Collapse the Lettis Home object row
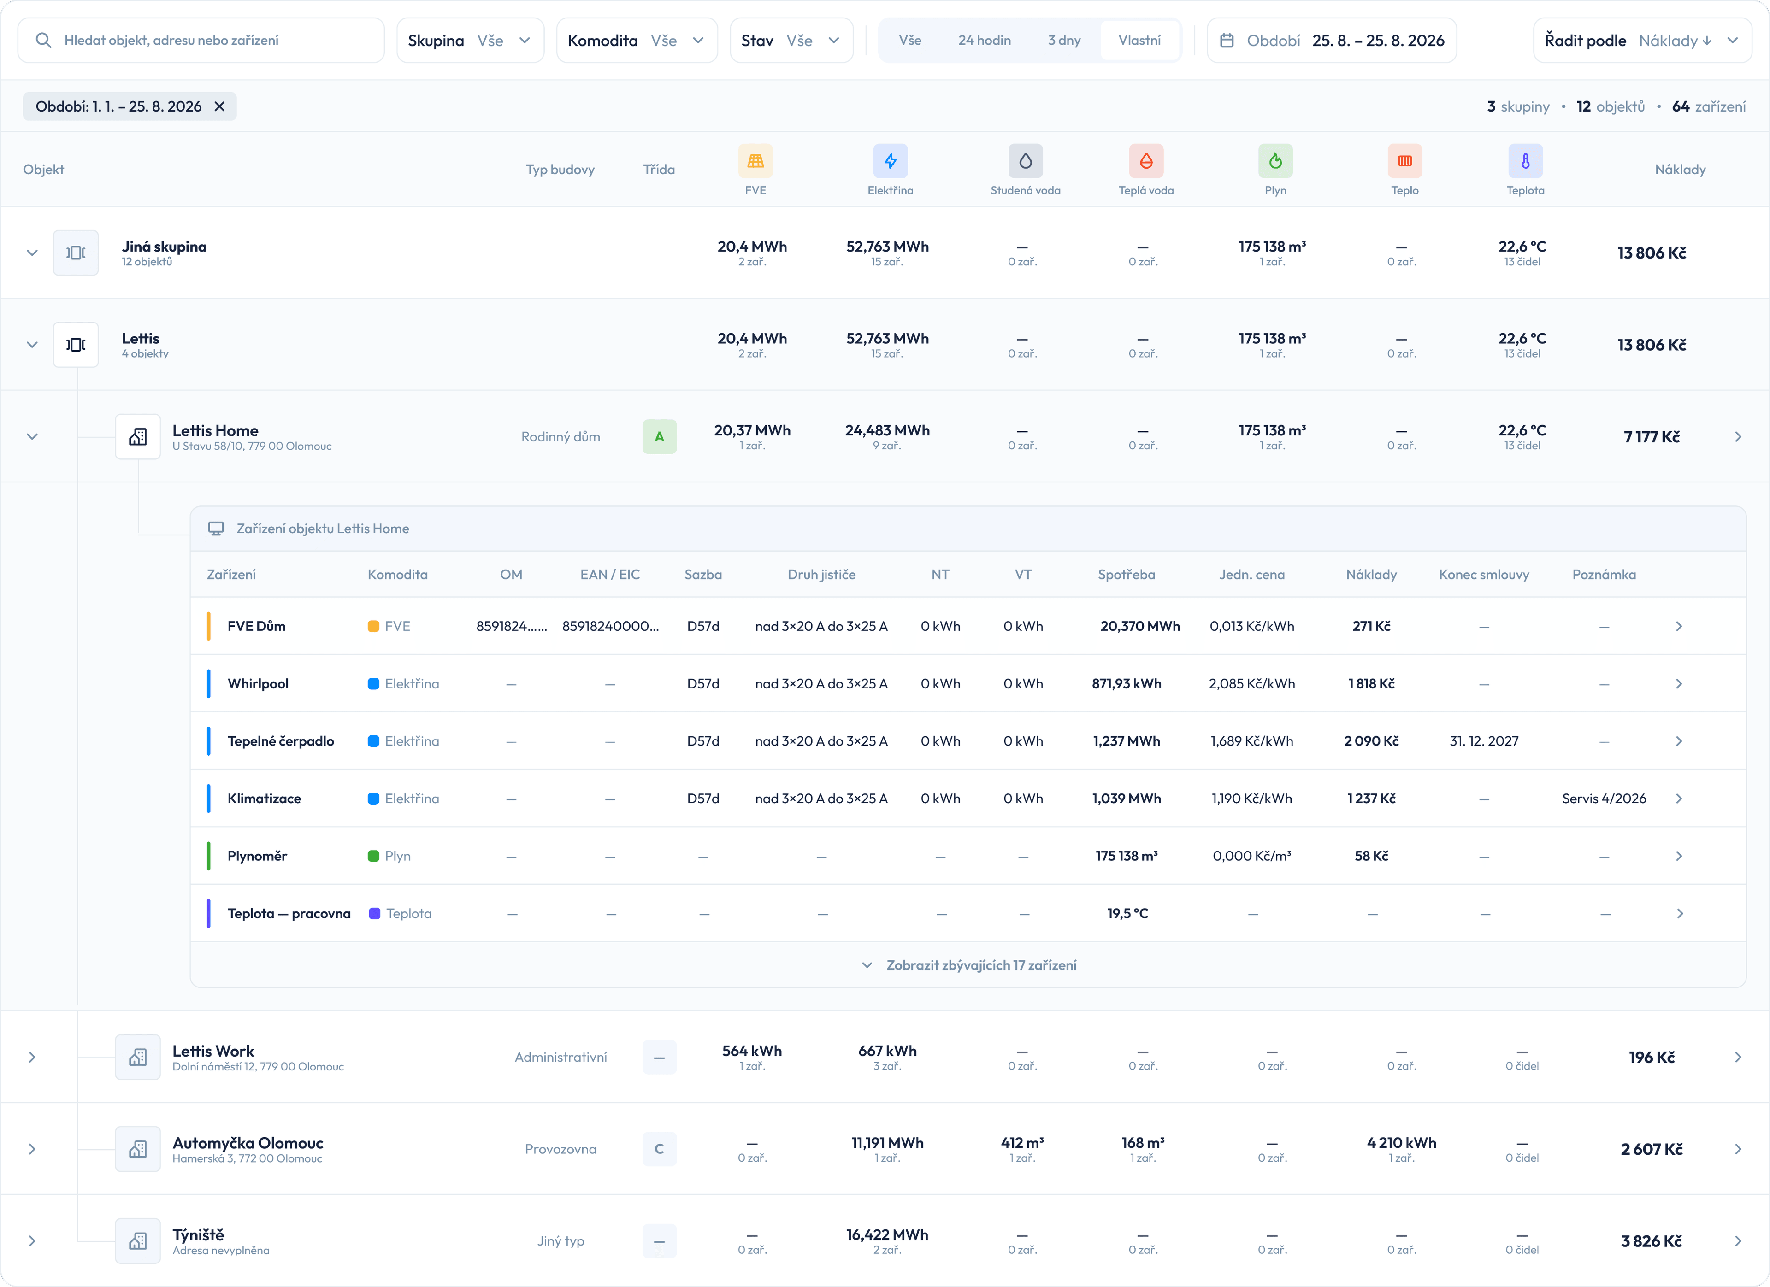Screen dimensions: 1770x1287 pos(32,437)
